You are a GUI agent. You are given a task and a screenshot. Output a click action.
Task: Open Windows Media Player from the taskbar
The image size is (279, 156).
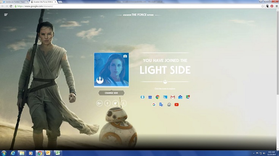coord(31,153)
